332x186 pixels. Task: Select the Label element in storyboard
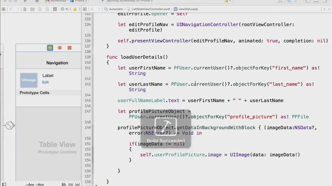pyautogui.click(x=48, y=75)
